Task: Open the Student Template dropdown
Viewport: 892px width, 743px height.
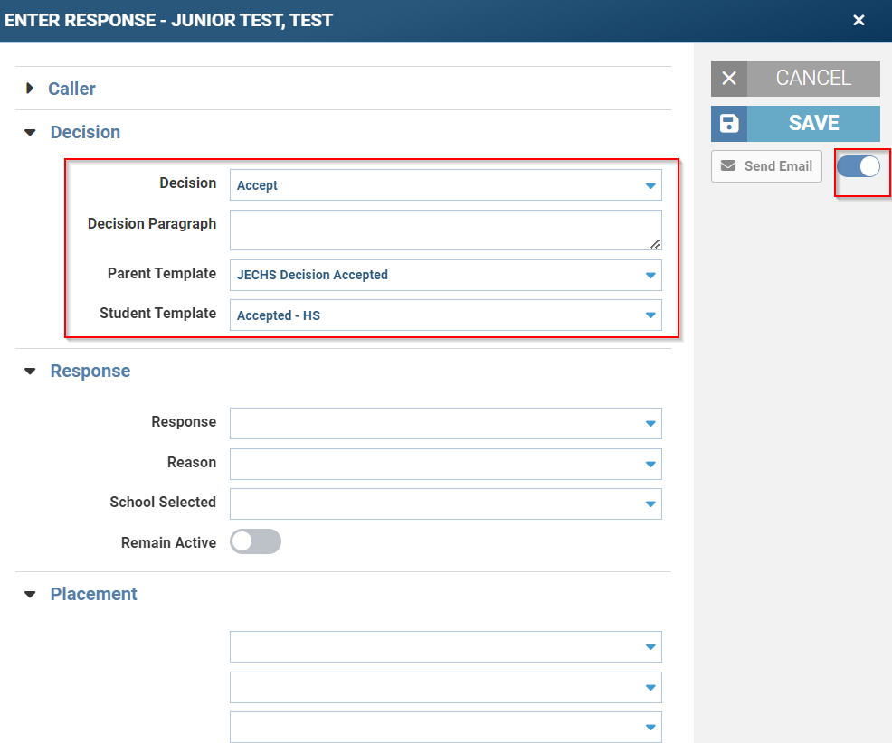Action: point(445,315)
